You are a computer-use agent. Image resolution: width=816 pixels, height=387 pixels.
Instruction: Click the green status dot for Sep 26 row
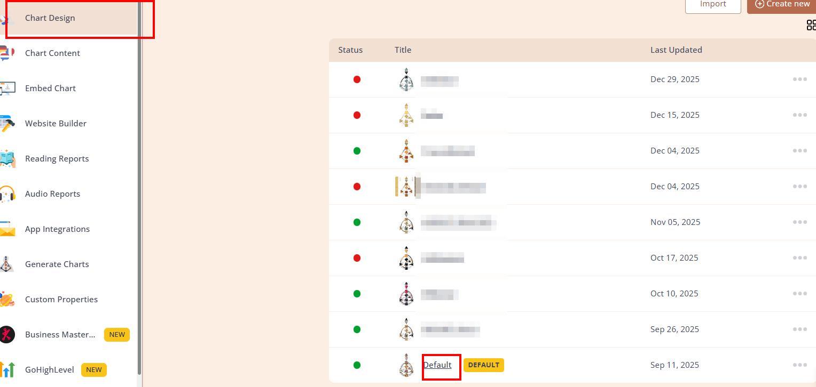[x=357, y=329]
